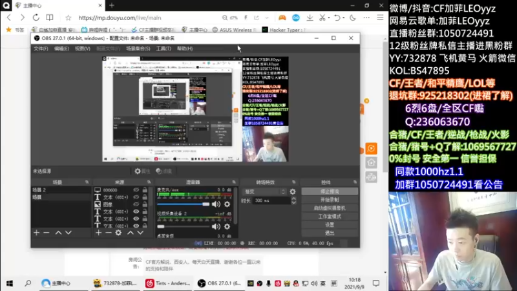Open source properties gear under sources list
The height and width of the screenshot is (291, 517).
[x=118, y=233]
